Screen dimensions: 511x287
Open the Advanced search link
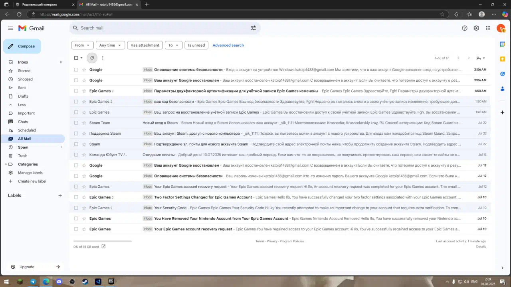coord(228,45)
